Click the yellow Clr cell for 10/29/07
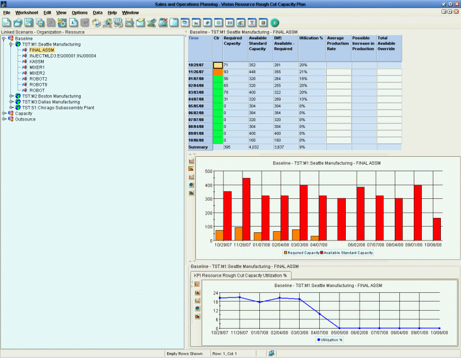 click(x=218, y=65)
